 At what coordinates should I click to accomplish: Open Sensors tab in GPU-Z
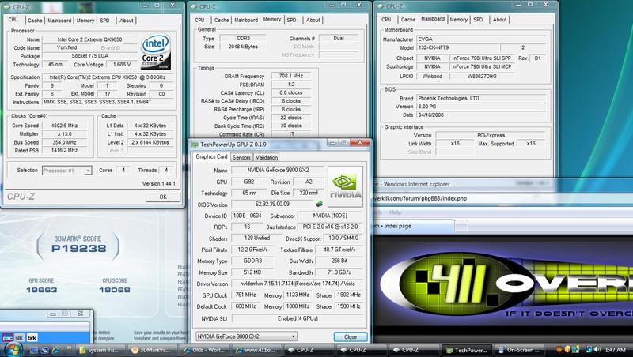pyautogui.click(x=241, y=157)
